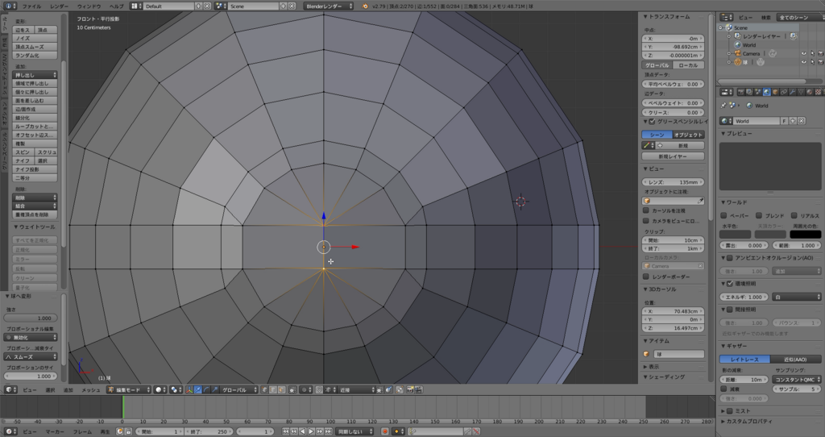Open the Blenderレンダー engine dropdown
This screenshot has width=825, height=437.
tap(329, 6)
